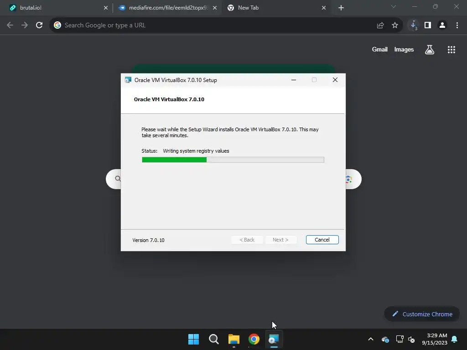Click the "Oracle VM VirtualBox 7.0.10" heading

coord(169,99)
